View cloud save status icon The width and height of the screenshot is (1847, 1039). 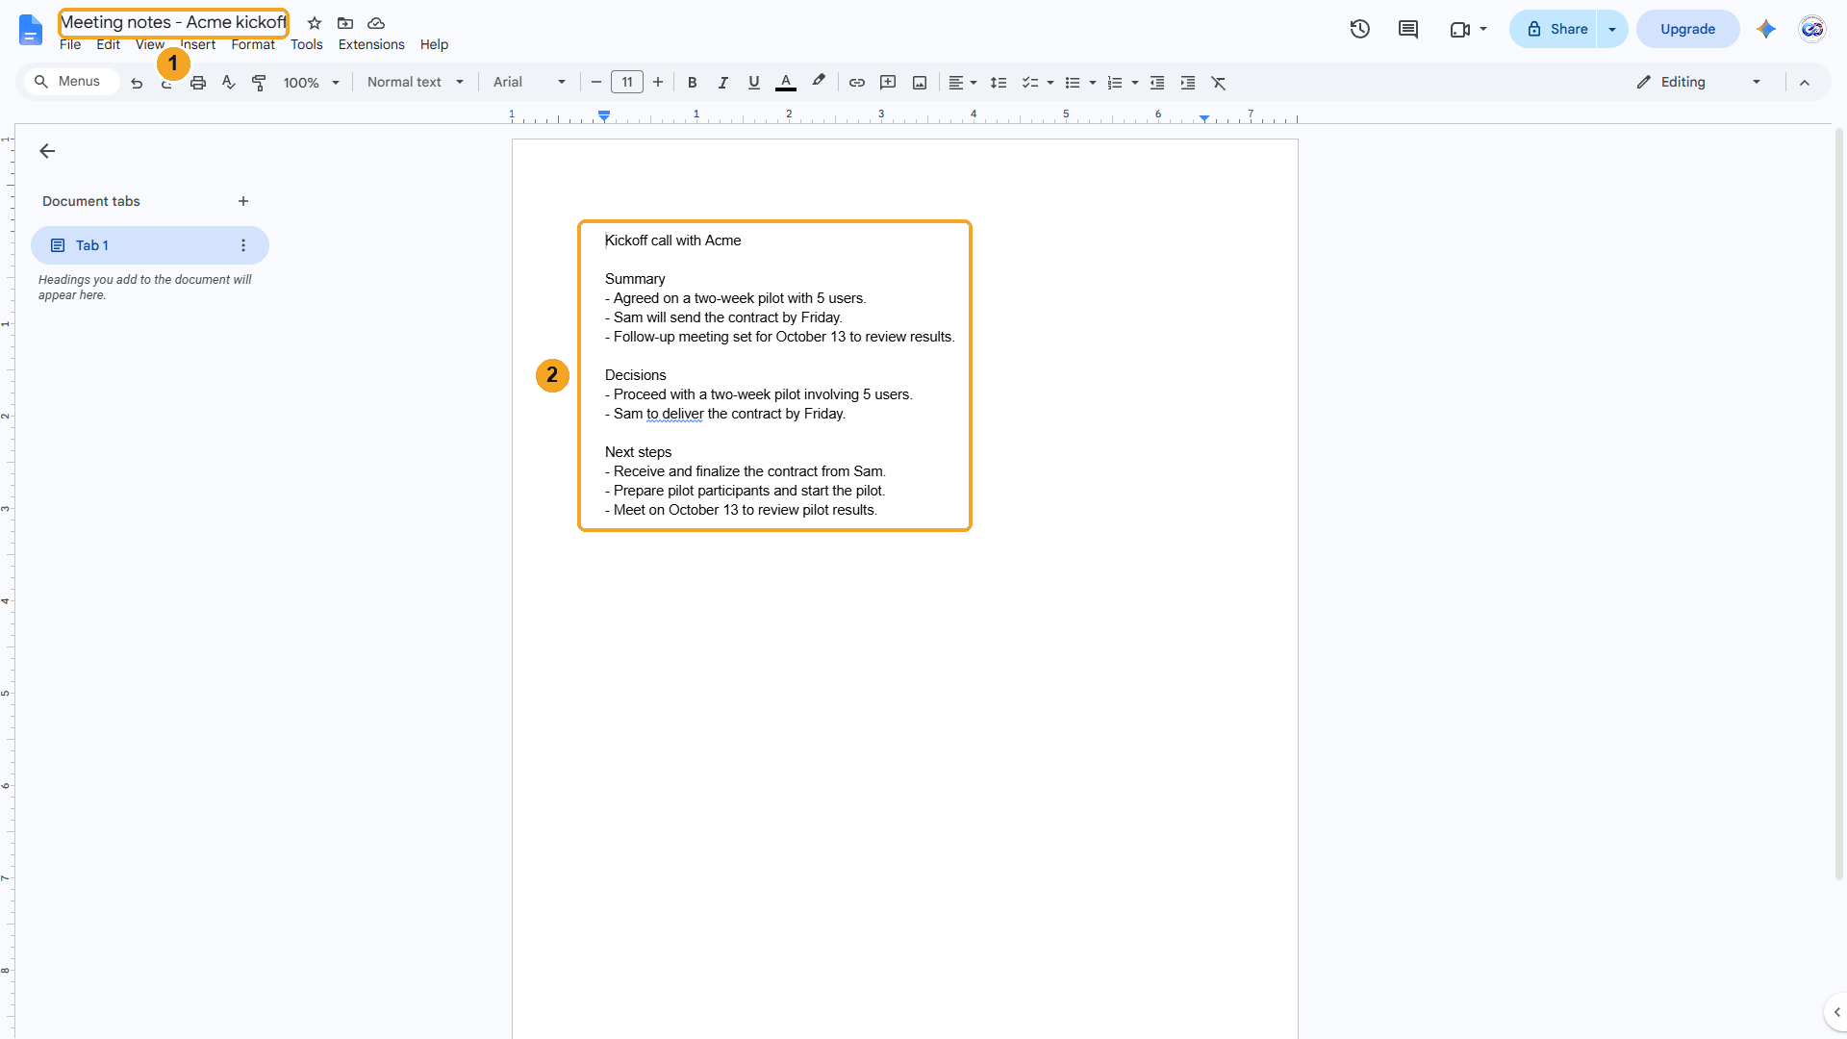(376, 23)
